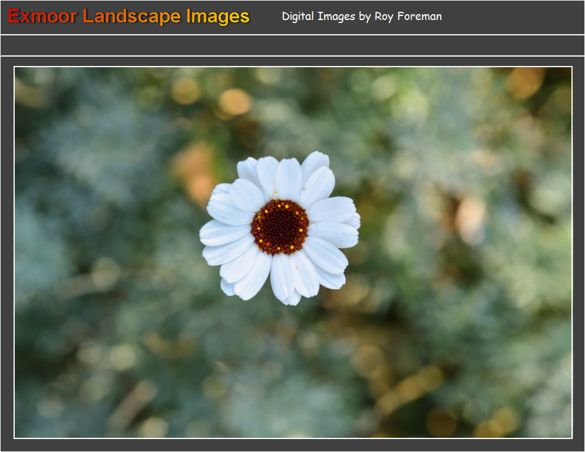This screenshot has width=585, height=452.
Task: Click the orange blur just left of the daisy's top
Action: tap(194, 171)
